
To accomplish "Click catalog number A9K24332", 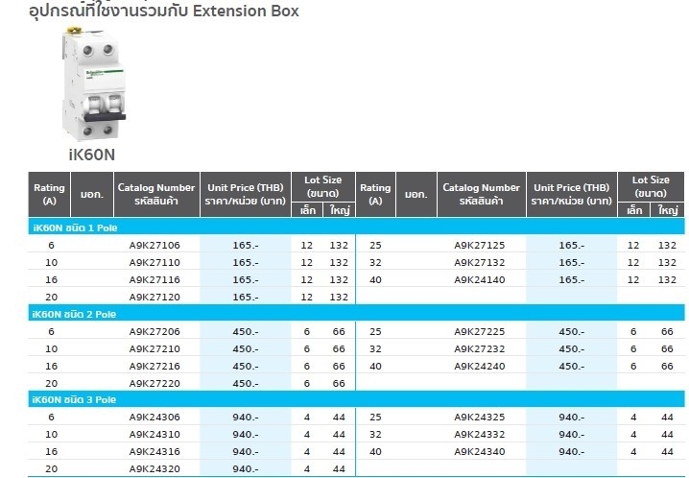I will pos(480,434).
